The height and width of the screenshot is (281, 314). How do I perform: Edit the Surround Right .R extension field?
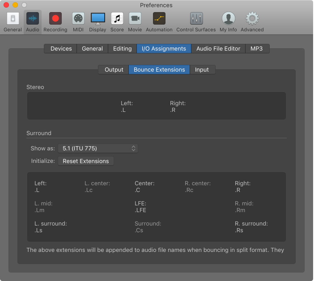pyautogui.click(x=238, y=190)
